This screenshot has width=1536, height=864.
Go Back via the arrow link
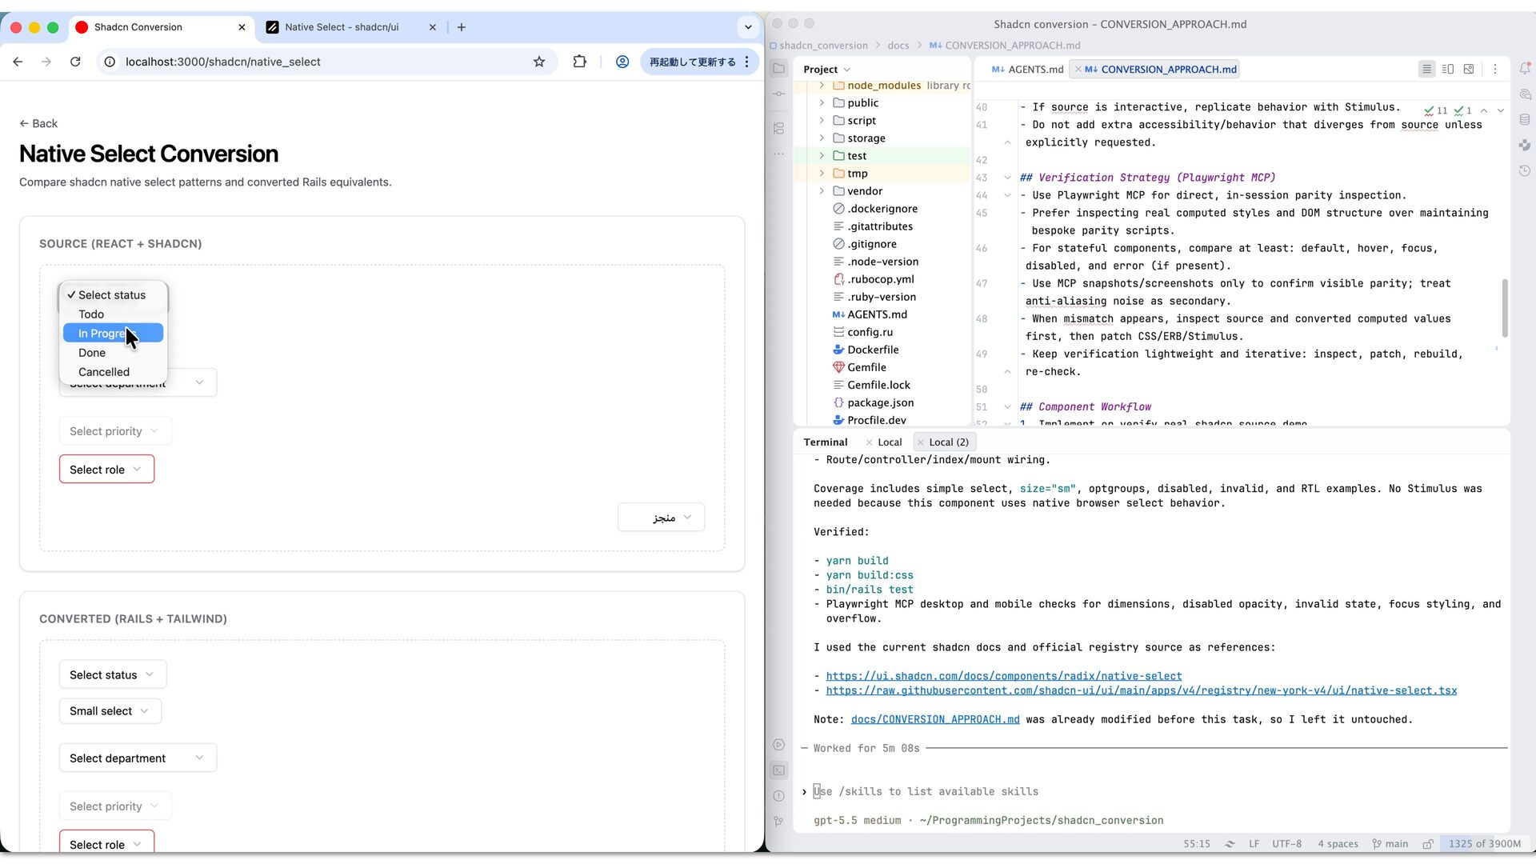click(x=38, y=123)
